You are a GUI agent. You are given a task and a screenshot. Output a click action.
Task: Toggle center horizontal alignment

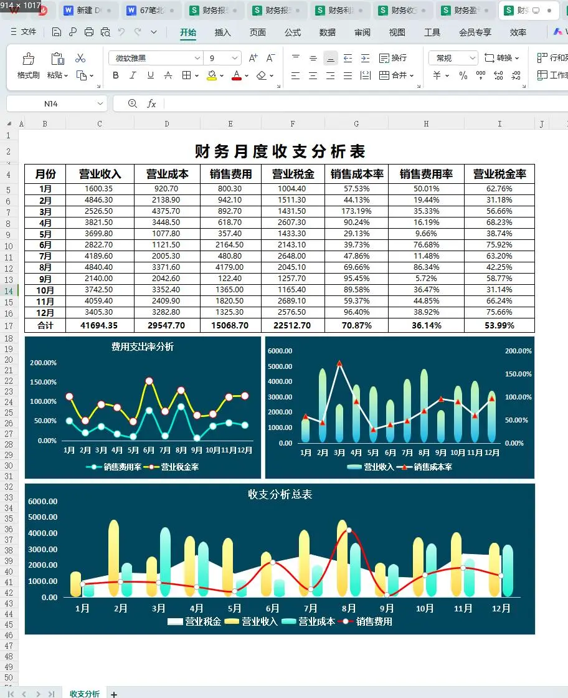313,75
